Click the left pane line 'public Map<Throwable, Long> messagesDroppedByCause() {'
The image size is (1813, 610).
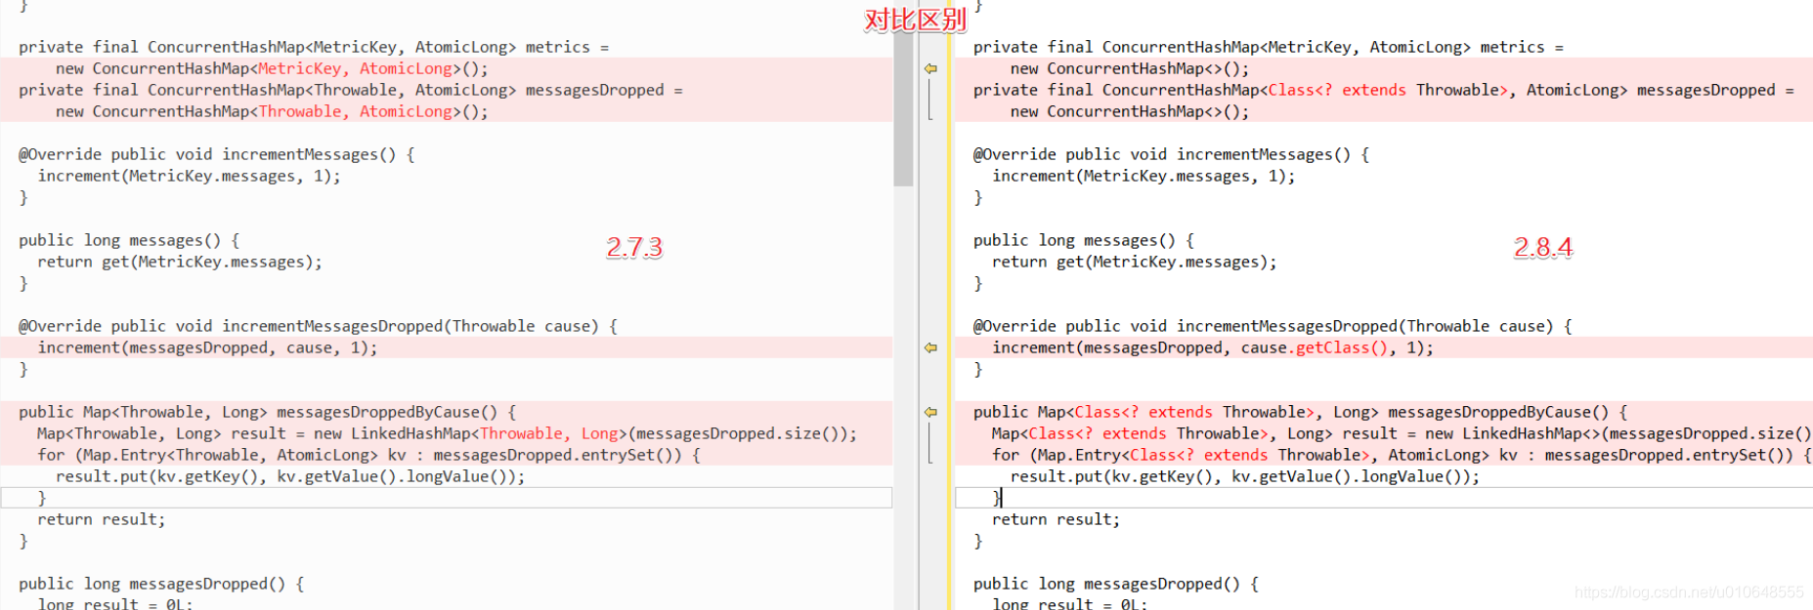(x=267, y=412)
